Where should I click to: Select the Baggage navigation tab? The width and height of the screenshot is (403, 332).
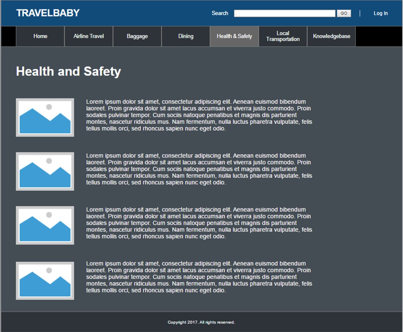tap(137, 36)
